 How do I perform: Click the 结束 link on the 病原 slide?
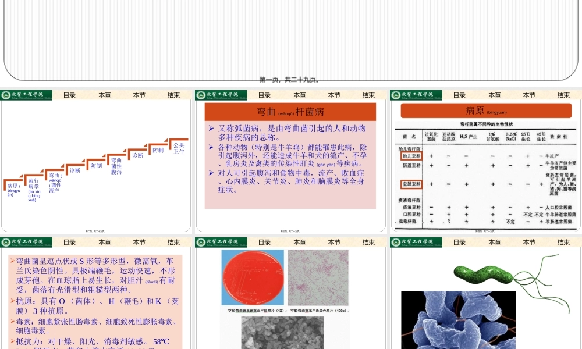click(x=563, y=95)
